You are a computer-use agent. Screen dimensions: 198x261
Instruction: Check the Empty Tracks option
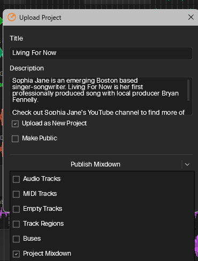pos(16,209)
